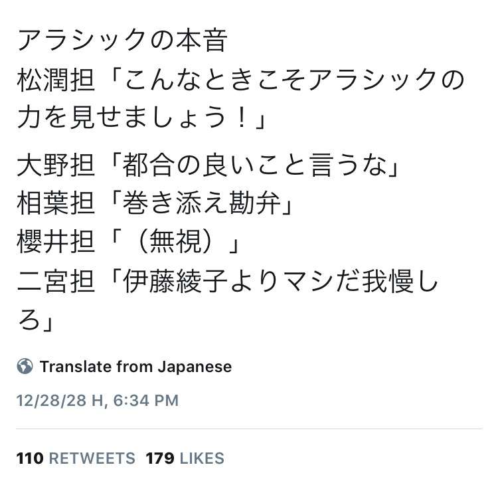This screenshot has height=485, width=498.
Task: Open Translate from Japanese link
Action: [135, 367]
